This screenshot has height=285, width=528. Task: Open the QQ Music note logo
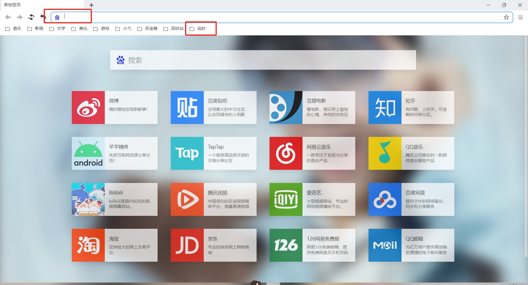point(385,153)
